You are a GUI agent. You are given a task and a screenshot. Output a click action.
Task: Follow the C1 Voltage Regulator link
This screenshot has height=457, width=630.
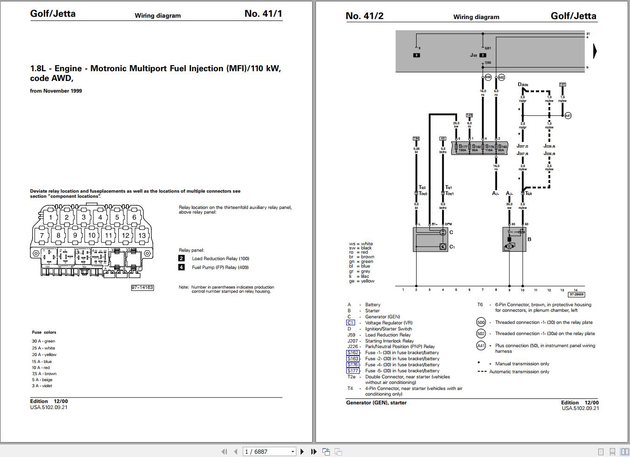click(x=350, y=323)
